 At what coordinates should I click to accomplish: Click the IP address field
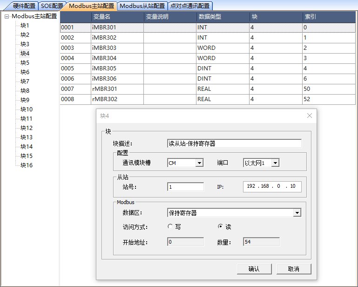(x=272, y=187)
